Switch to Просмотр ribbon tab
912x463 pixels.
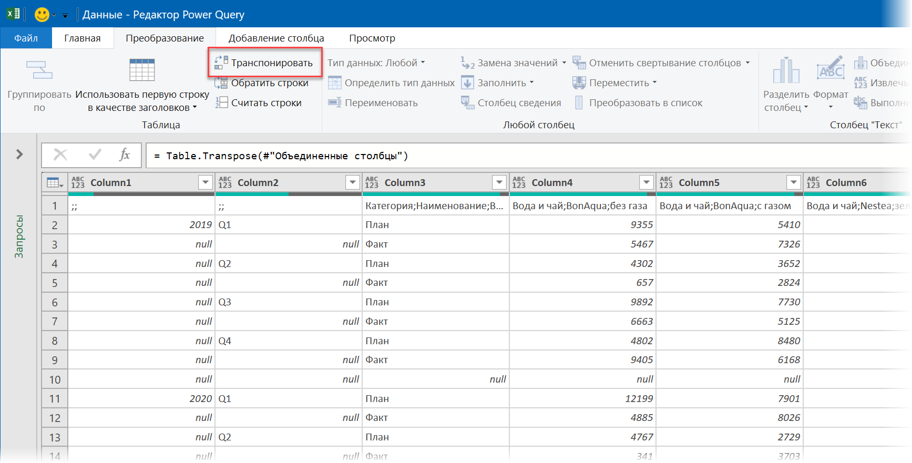372,38
